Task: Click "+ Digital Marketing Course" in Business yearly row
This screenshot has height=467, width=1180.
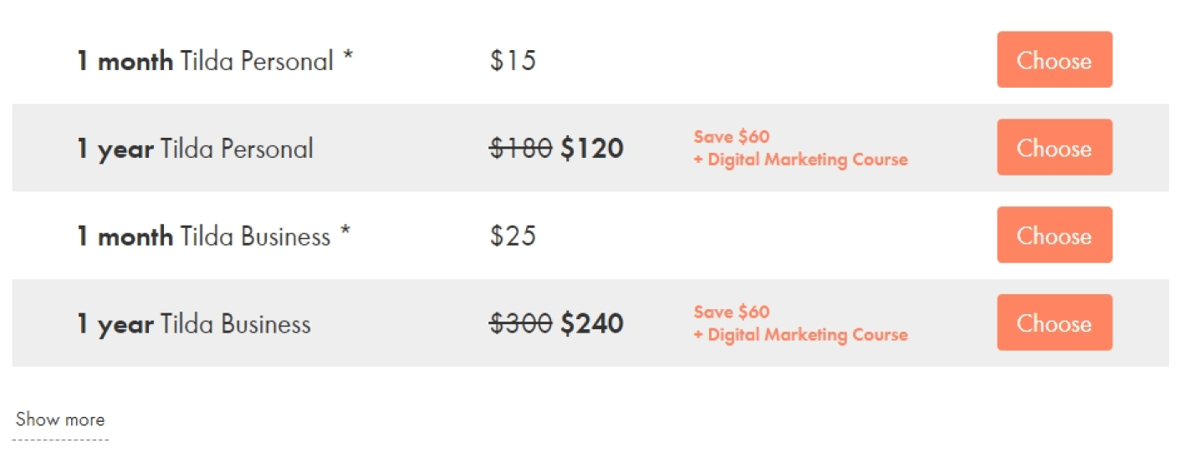Action: point(799,335)
